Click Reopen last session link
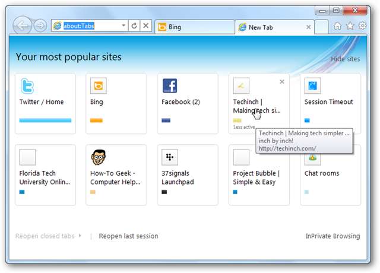 128,236
